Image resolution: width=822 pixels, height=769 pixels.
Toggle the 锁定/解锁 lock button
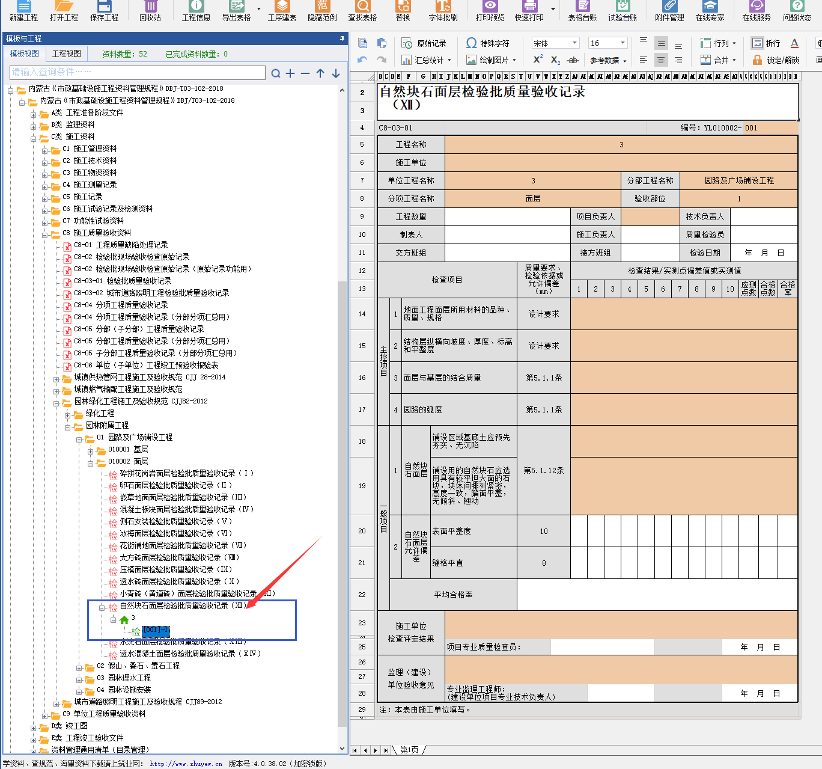point(776,60)
